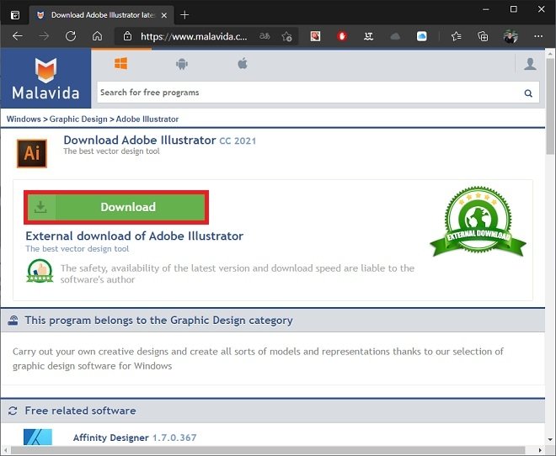The height and width of the screenshot is (456, 556).
Task: Click the address bar URL
Action: 194,36
